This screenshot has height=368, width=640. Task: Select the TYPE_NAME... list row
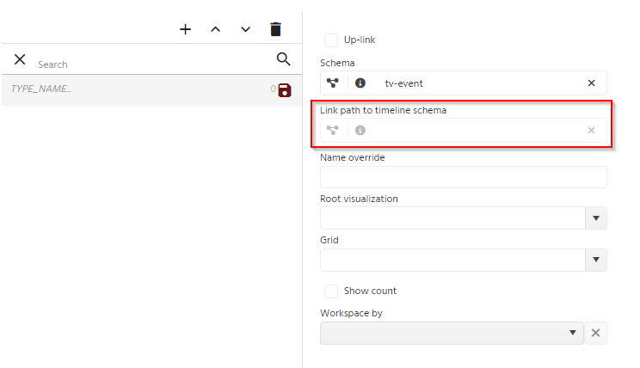(x=152, y=89)
